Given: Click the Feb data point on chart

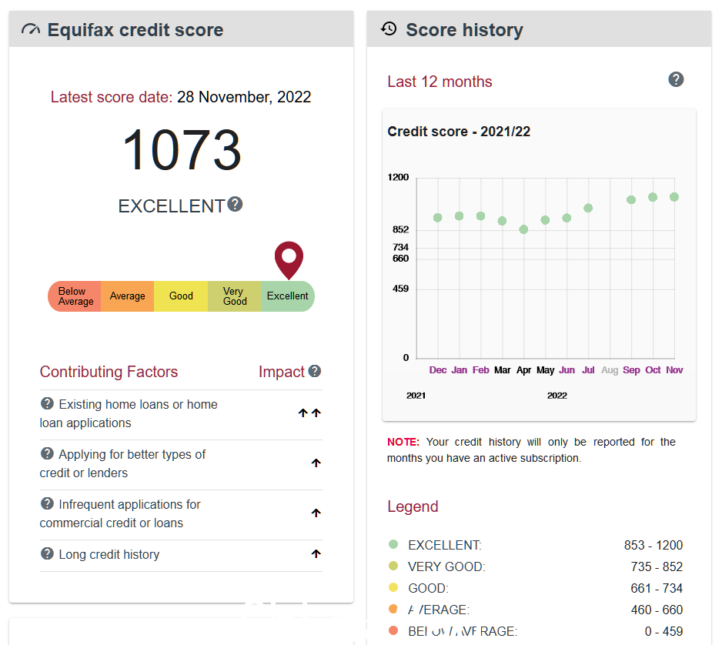Looking at the screenshot, I should [x=481, y=216].
